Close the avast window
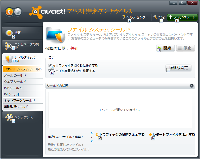Viewport: 200px width, 159px height. (192, 3)
